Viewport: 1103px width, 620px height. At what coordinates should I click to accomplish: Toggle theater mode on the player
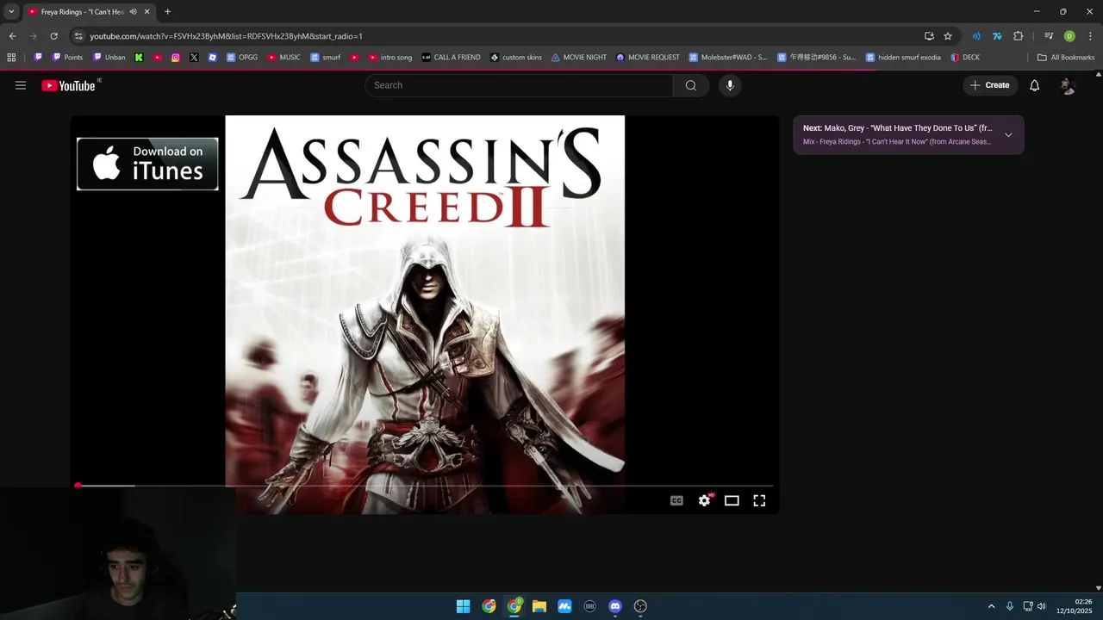[732, 500]
